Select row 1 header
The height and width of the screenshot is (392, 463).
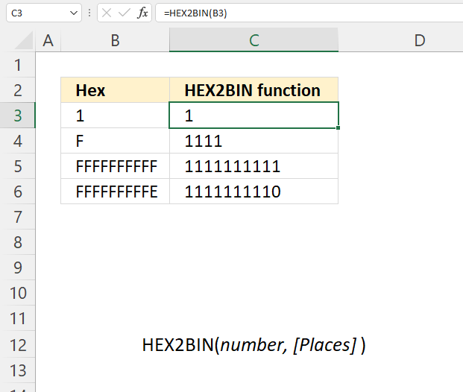point(18,65)
